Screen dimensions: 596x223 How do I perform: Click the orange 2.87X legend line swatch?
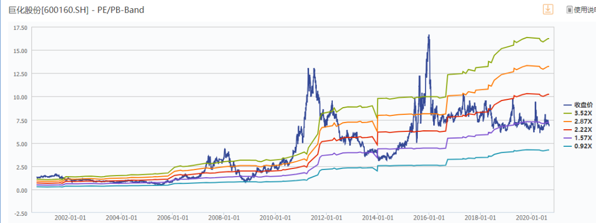pyautogui.click(x=567, y=121)
